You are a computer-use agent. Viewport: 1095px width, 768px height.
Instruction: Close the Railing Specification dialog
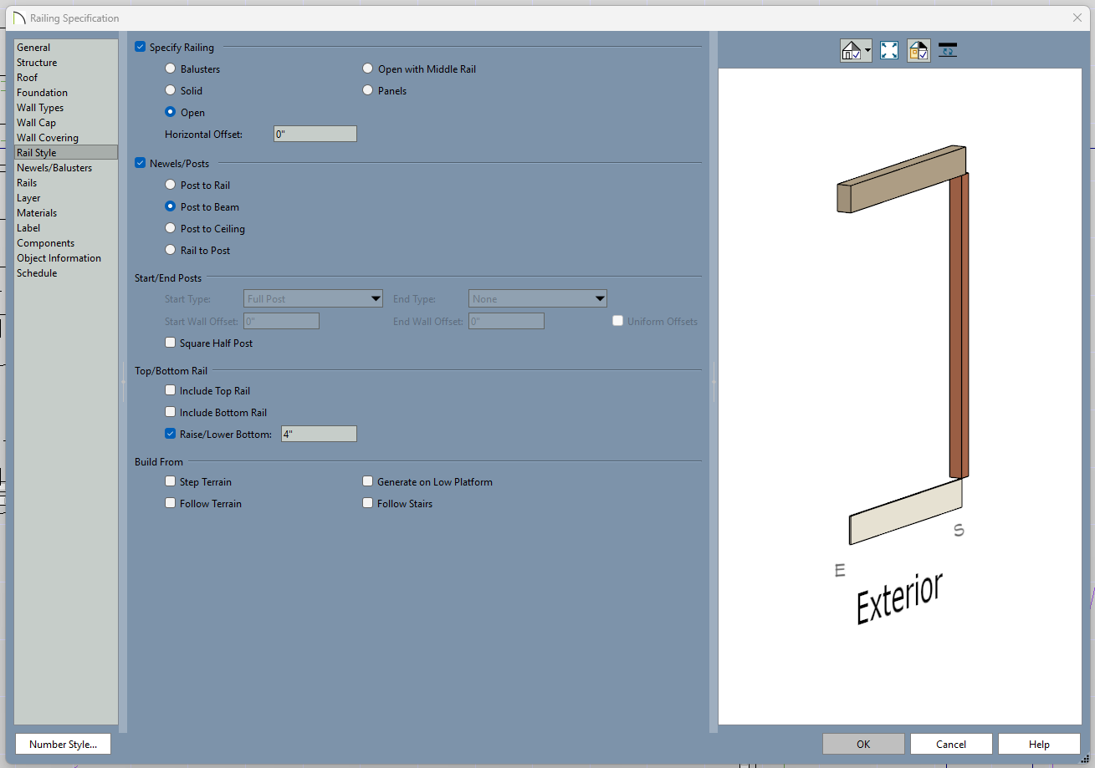(x=1077, y=18)
